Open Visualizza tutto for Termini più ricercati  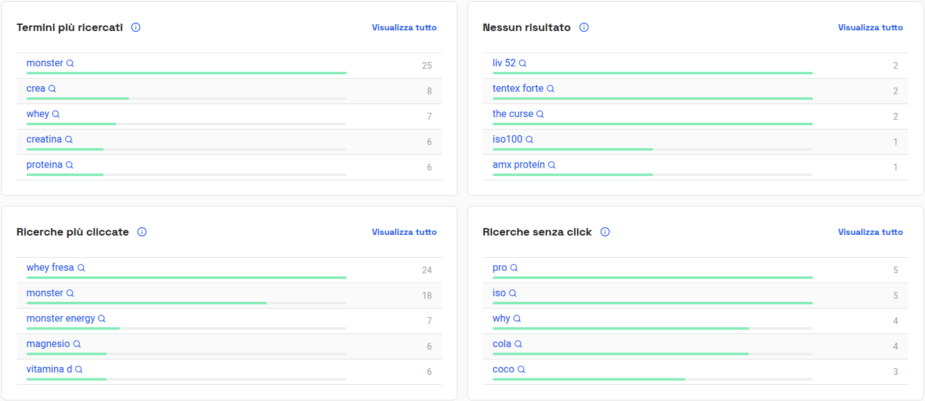click(x=404, y=27)
